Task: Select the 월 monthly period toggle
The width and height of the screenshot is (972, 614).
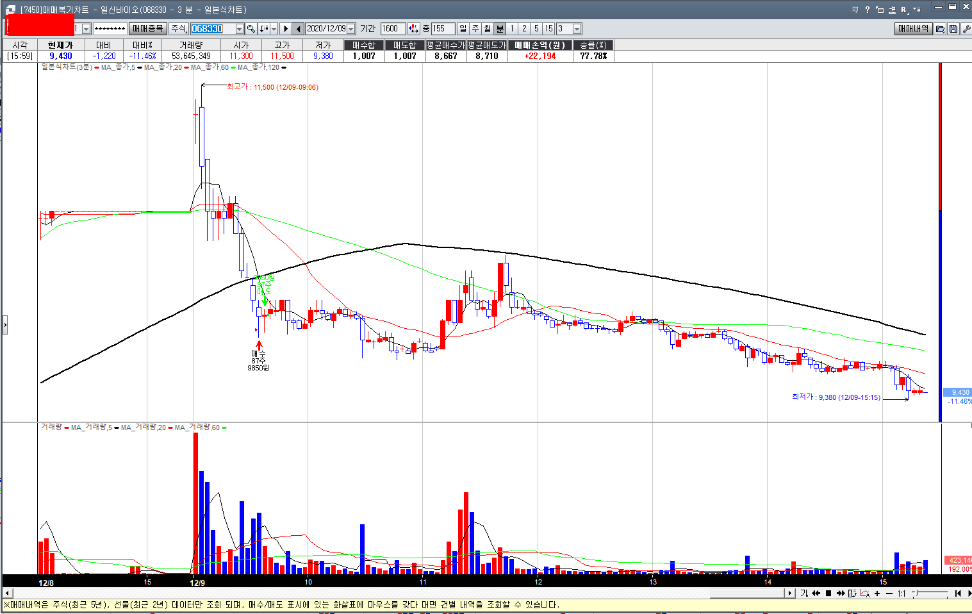Action: coord(488,29)
